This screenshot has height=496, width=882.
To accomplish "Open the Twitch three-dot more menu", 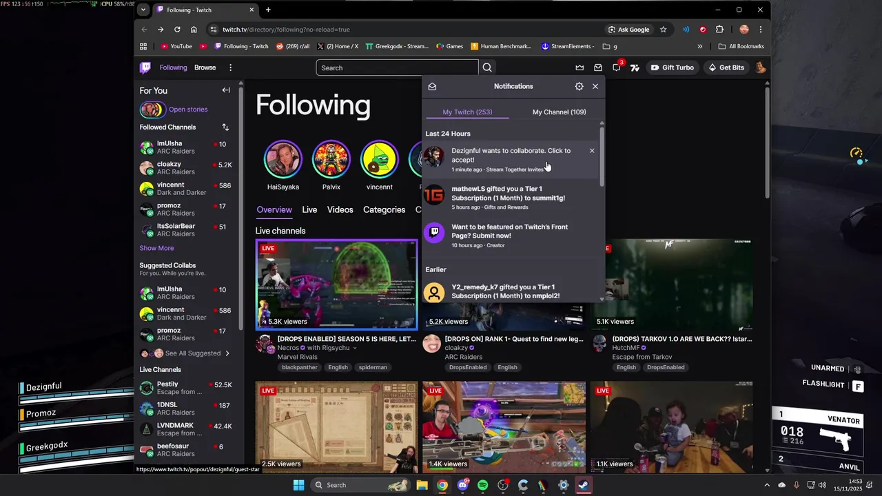I will pos(230,68).
